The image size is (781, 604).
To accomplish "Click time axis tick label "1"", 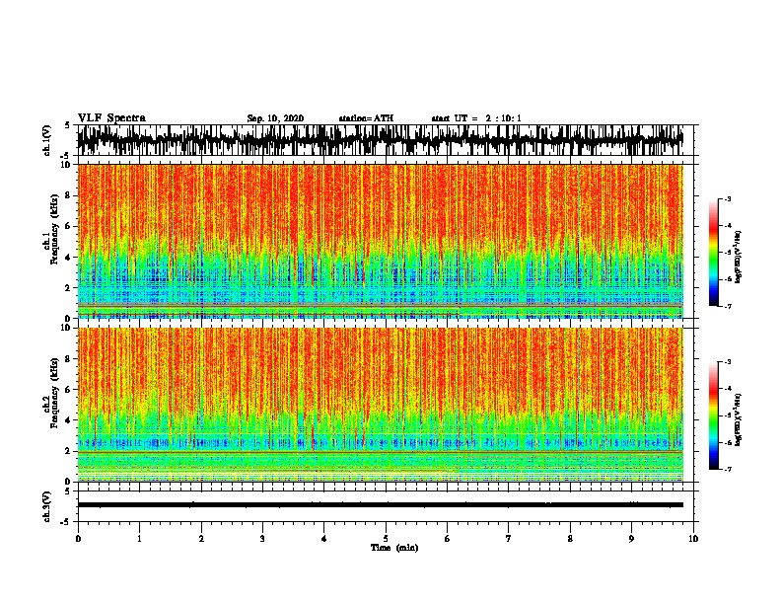I will click(139, 539).
